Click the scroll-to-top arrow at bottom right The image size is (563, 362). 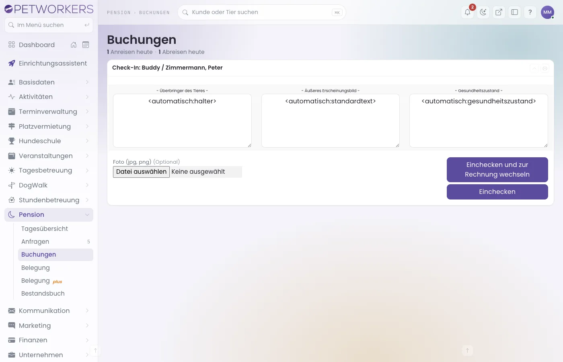tap(467, 350)
